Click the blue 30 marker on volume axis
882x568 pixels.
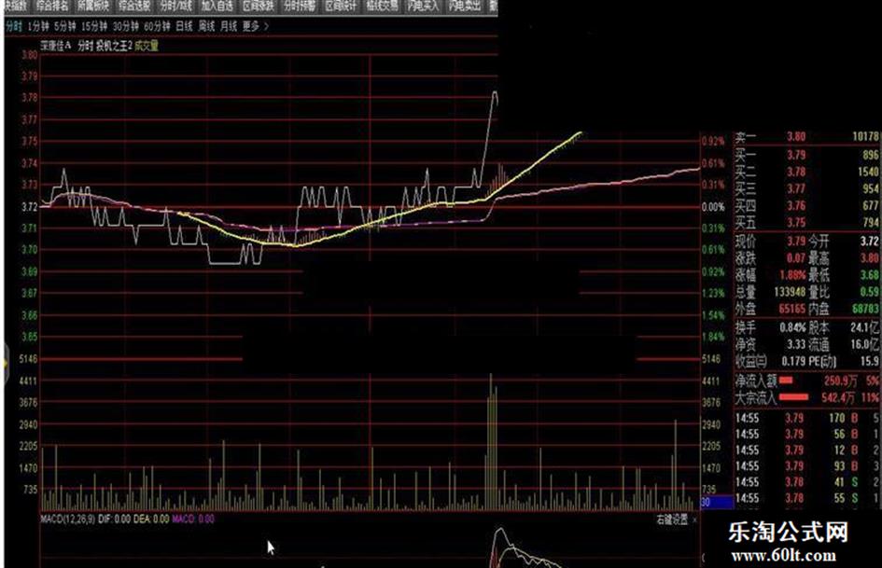(x=717, y=502)
